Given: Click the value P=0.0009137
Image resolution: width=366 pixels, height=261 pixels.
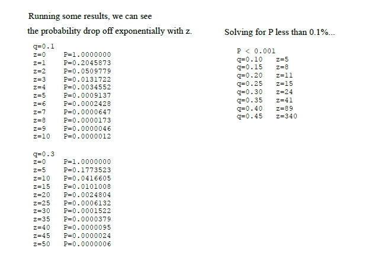Looking at the screenshot, I should click(x=87, y=95).
